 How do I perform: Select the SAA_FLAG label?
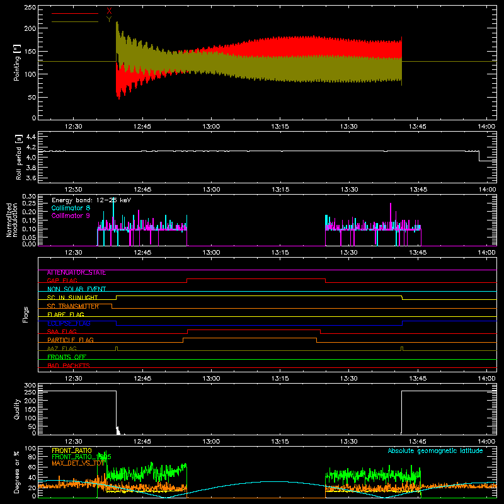pyautogui.click(x=62, y=331)
